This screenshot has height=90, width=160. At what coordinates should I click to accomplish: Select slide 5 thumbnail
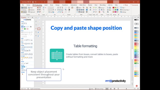coord(39,32)
